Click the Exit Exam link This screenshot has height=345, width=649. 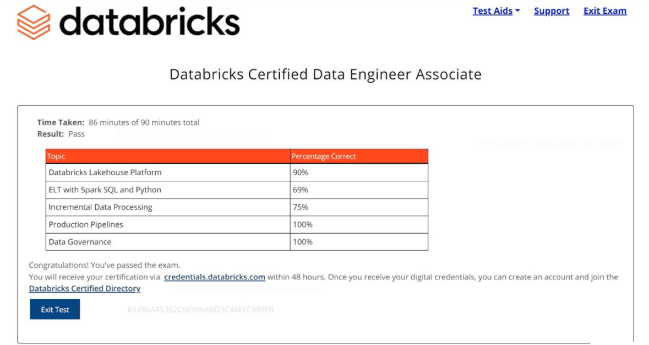point(604,11)
